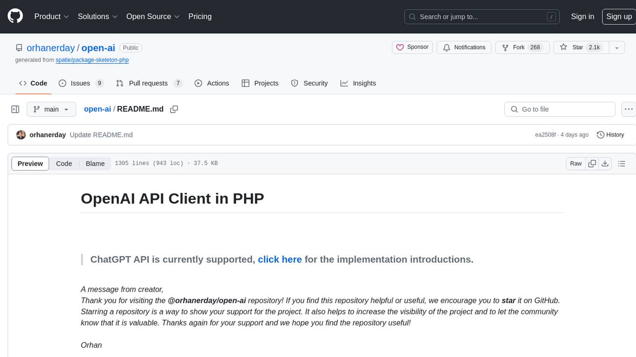Click the Pull requests count badge 7
This screenshot has width=636, height=357.
point(178,83)
